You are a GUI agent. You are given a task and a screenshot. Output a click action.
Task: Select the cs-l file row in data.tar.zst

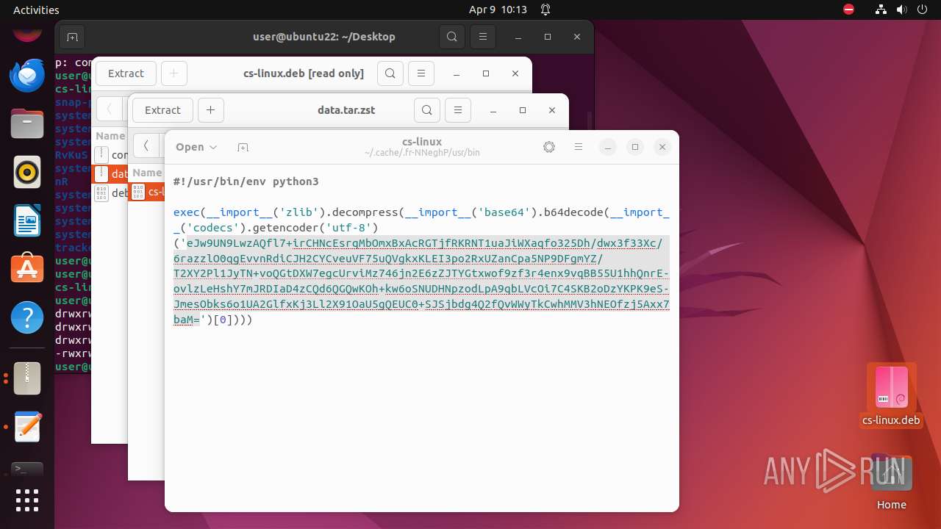tap(146, 192)
